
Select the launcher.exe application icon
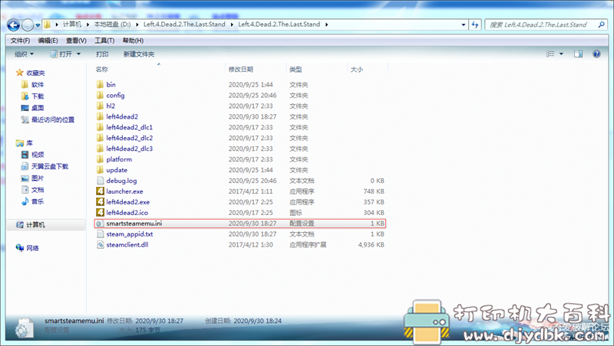point(100,191)
